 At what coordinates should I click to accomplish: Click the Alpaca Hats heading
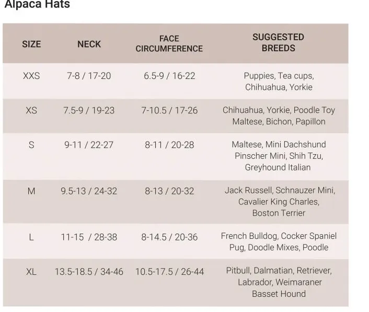[37, 4]
